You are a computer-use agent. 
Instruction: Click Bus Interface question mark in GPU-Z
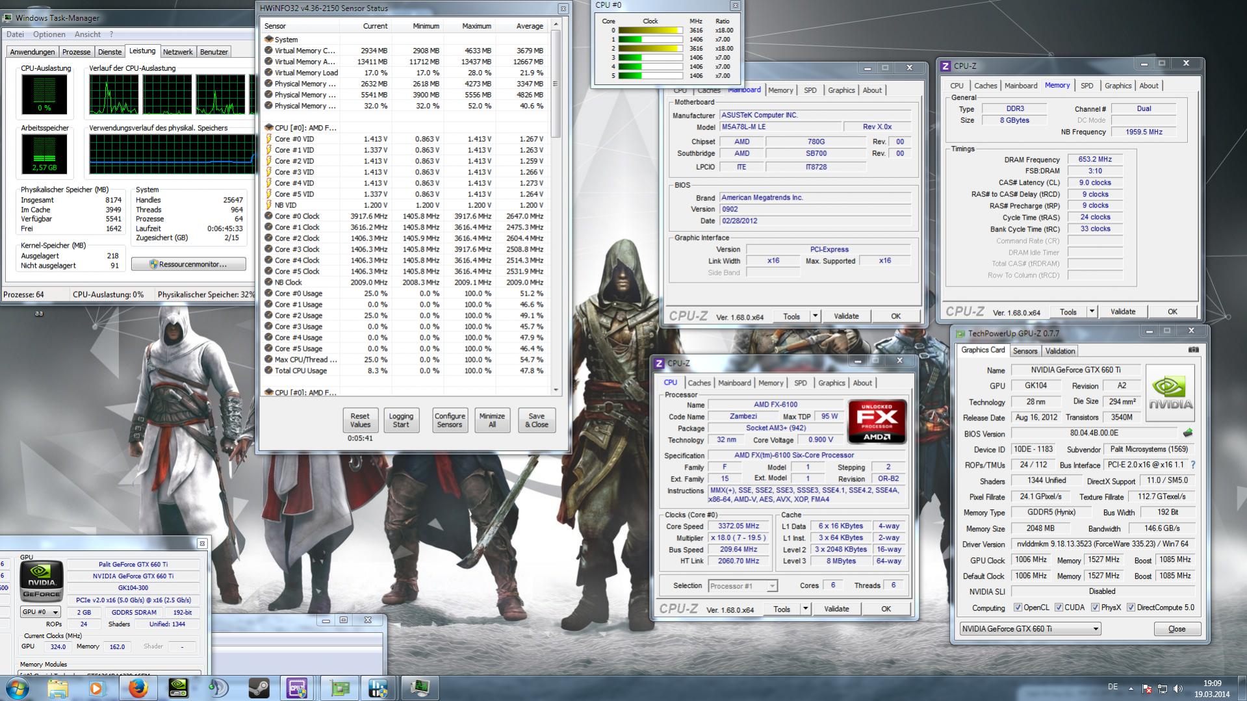pyautogui.click(x=1193, y=465)
